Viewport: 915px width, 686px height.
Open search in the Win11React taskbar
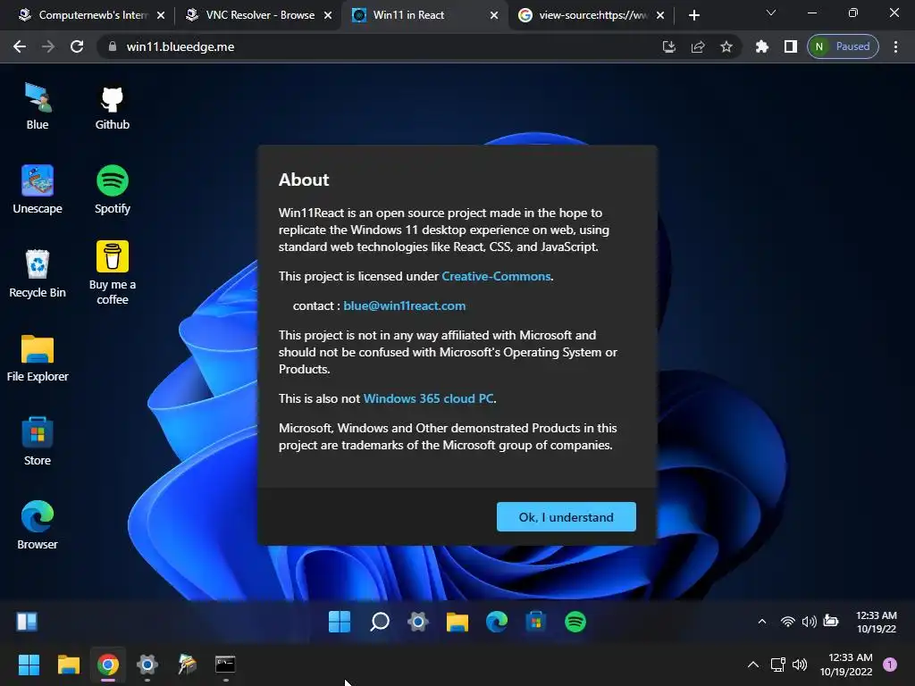[379, 622]
